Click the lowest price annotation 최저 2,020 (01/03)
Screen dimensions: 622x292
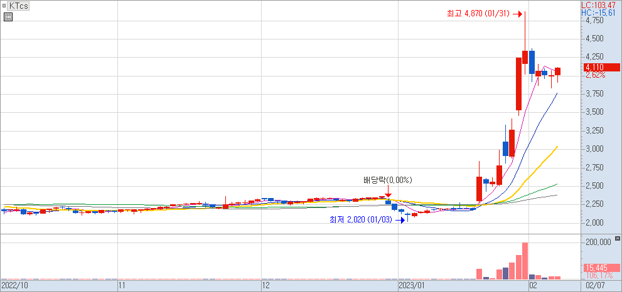pyautogui.click(x=361, y=219)
